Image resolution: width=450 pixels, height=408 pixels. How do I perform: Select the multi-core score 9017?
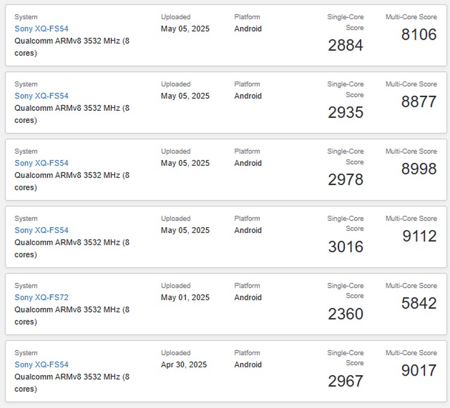click(x=419, y=370)
